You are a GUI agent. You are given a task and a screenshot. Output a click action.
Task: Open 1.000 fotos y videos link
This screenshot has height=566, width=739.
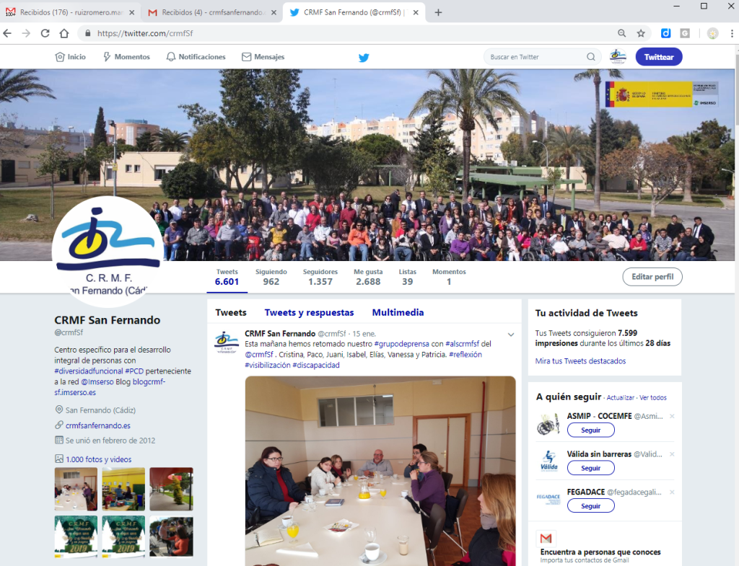click(x=98, y=459)
